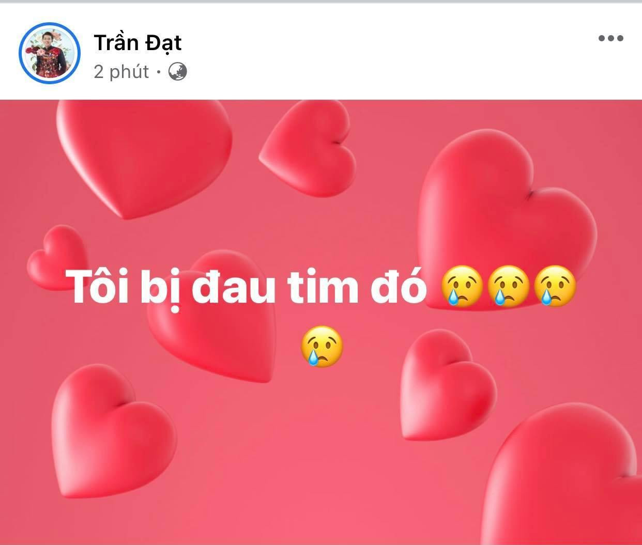
Task: Open the three-dot post options menu
Action: [x=610, y=38]
